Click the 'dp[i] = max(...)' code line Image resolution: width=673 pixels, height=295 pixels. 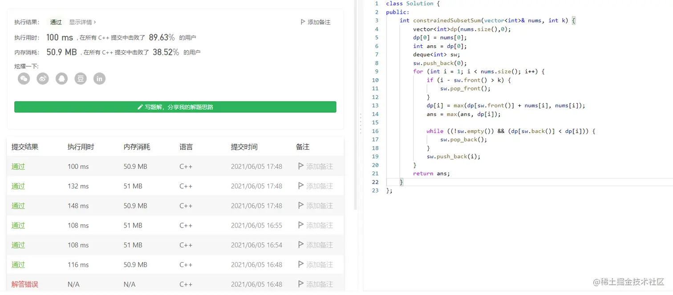[x=506, y=106]
